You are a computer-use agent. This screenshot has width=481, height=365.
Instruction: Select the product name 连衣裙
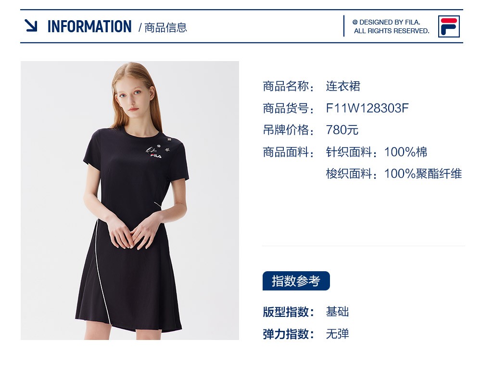click(343, 86)
